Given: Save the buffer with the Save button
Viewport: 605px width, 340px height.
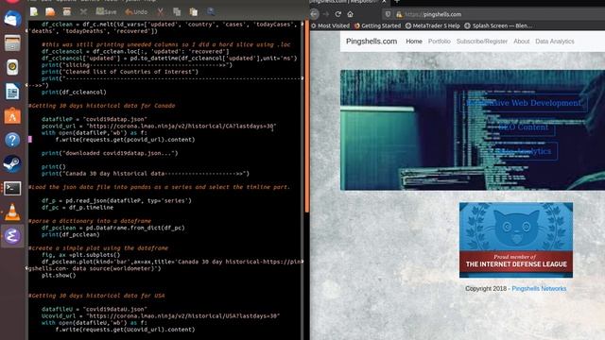Looking at the screenshot, I should click(x=106, y=12).
